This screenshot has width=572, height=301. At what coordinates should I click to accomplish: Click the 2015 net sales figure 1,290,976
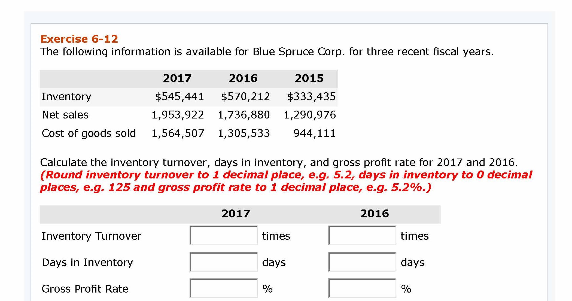coord(310,115)
